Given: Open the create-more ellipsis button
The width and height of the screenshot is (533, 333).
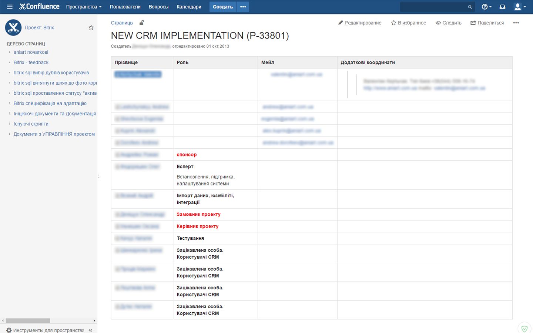Looking at the screenshot, I should (243, 7).
